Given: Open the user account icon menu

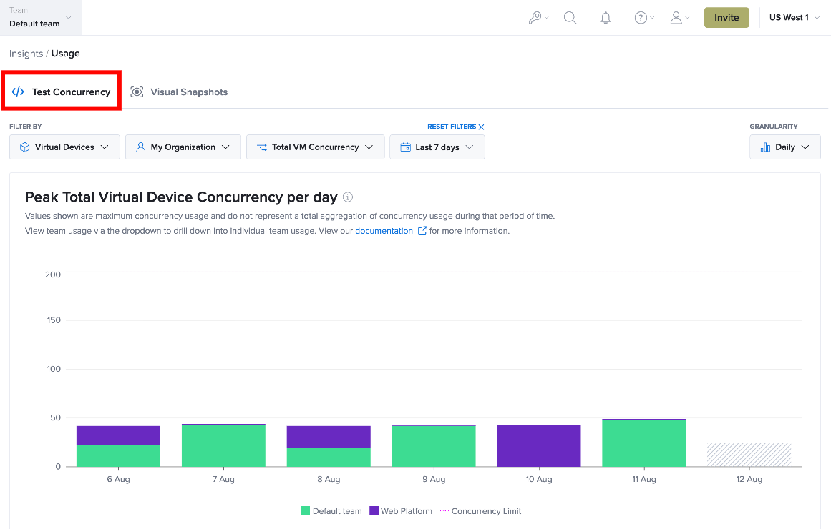Looking at the screenshot, I should 679,18.
